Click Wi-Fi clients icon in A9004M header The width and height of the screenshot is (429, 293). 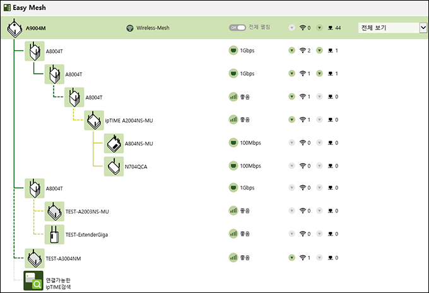303,28
